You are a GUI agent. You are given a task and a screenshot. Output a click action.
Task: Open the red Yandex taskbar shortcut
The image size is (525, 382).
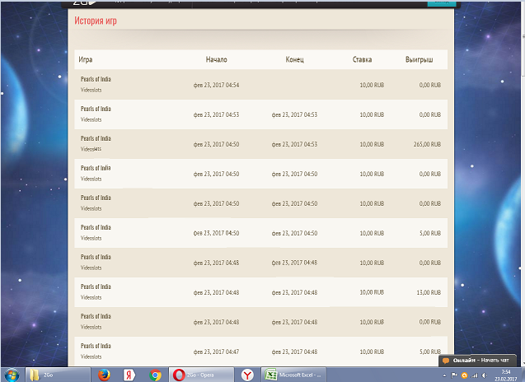coord(129,375)
